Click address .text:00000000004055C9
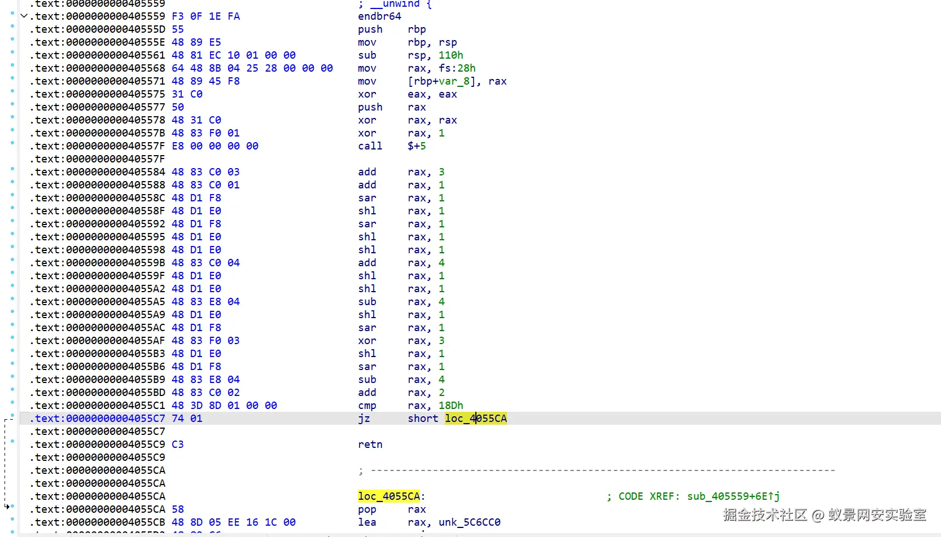941x537 pixels. tap(98, 444)
